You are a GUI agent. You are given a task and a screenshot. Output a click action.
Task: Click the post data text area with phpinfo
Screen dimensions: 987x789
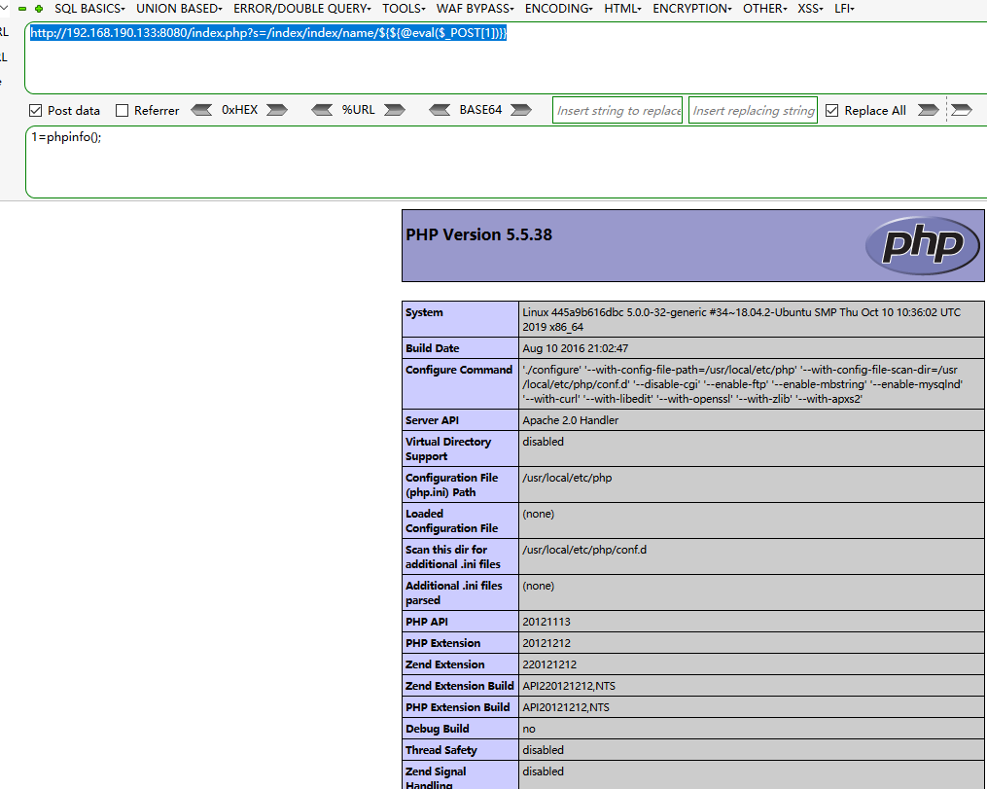tap(506, 161)
